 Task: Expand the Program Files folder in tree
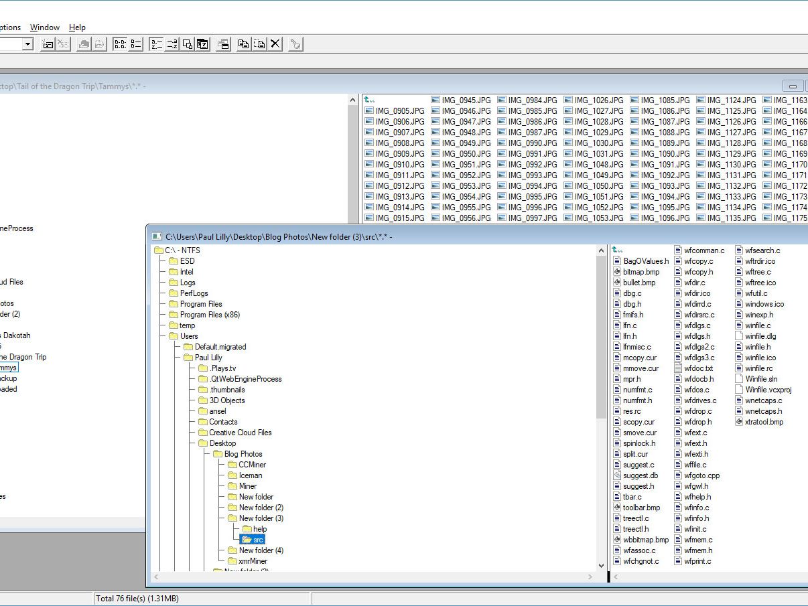click(201, 304)
